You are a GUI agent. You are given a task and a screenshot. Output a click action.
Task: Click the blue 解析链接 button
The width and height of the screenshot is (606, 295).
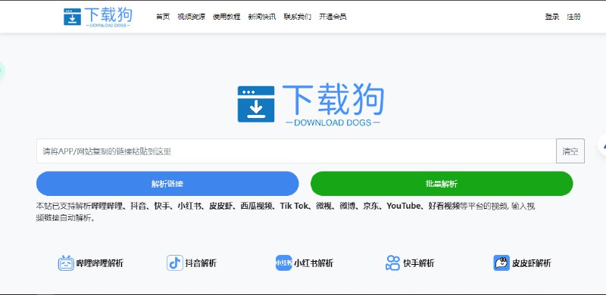(167, 183)
